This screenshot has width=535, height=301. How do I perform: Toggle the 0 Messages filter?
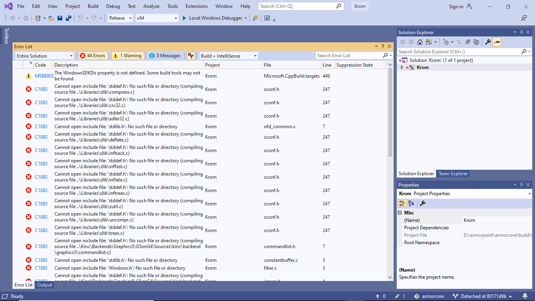click(164, 55)
